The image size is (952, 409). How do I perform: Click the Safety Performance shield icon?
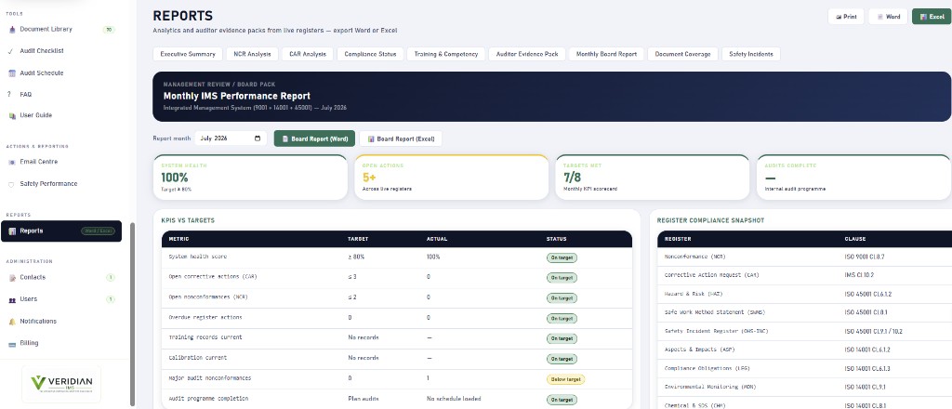coord(11,184)
